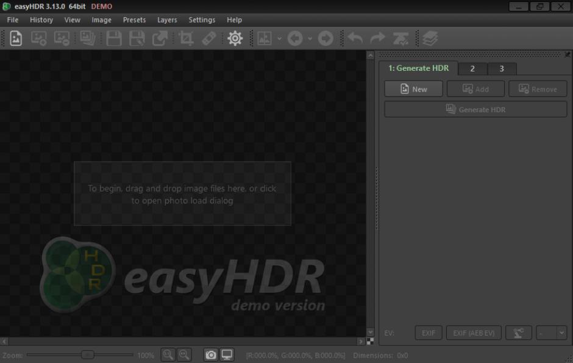Open the Help menu
The image size is (573, 363).
pyautogui.click(x=234, y=20)
